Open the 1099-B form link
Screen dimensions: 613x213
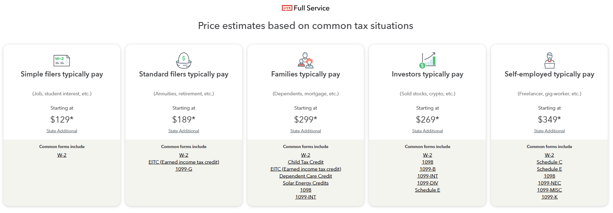click(x=428, y=169)
